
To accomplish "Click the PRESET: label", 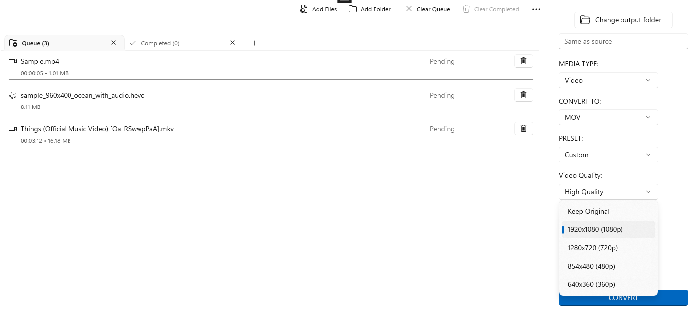I will (x=571, y=138).
